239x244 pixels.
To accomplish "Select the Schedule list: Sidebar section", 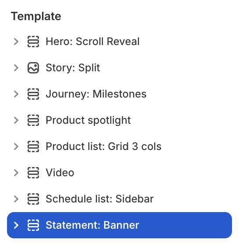I will [x=119, y=199].
